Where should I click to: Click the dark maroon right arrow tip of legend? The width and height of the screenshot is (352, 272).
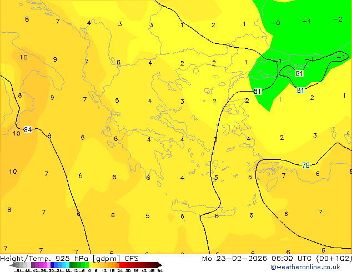159,265
